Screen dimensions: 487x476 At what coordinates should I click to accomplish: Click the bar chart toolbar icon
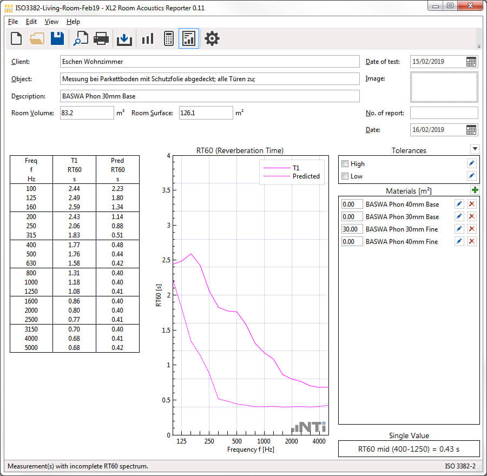[147, 38]
